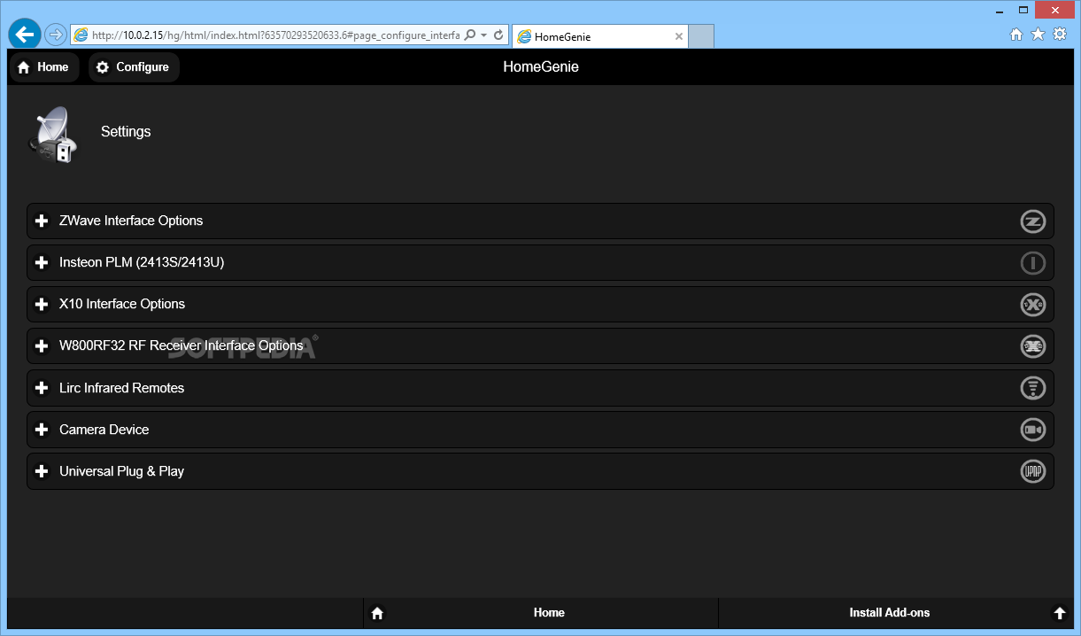Viewport: 1081px width, 636px height.
Task: Expand Universal Plug & Play plus sign
Action: pos(41,471)
